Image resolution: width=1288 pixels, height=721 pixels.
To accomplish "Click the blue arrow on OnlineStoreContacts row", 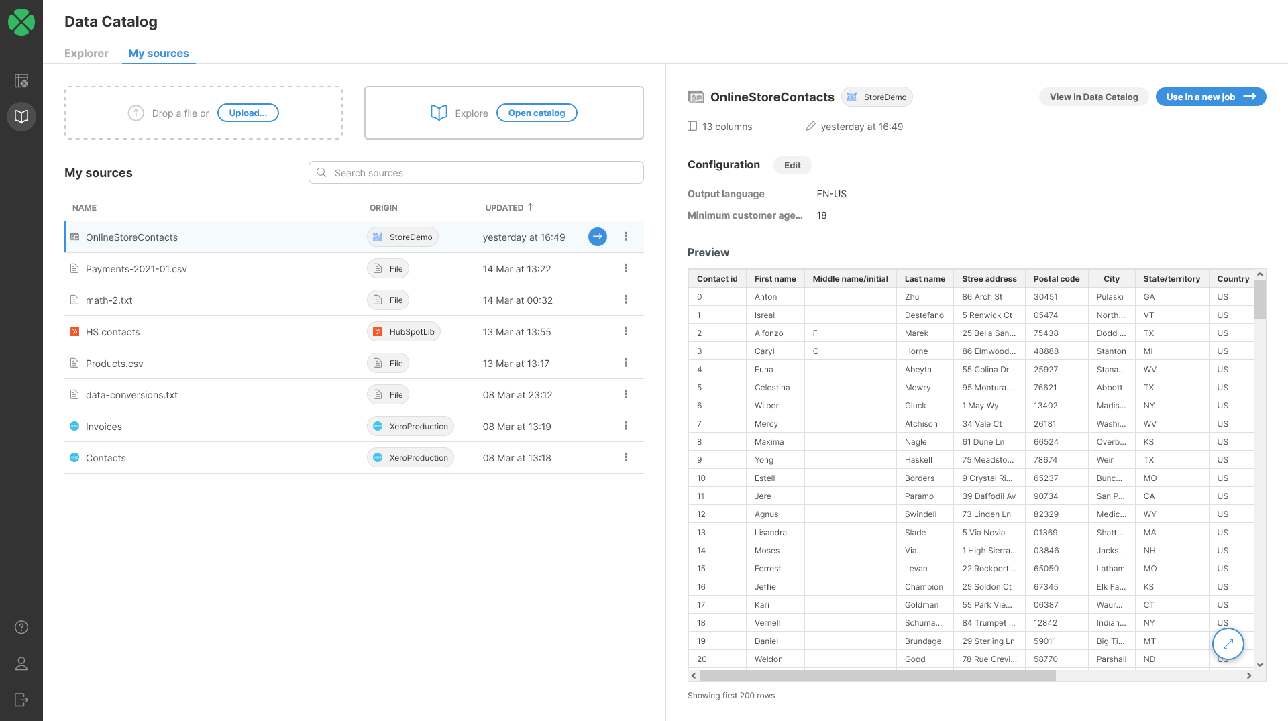I will (598, 237).
